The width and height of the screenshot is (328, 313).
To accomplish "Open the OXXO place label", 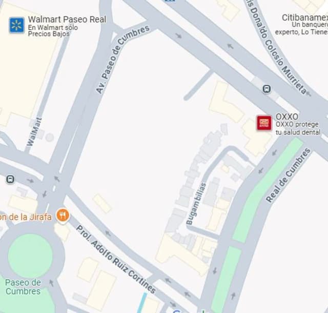I will click(287, 116).
